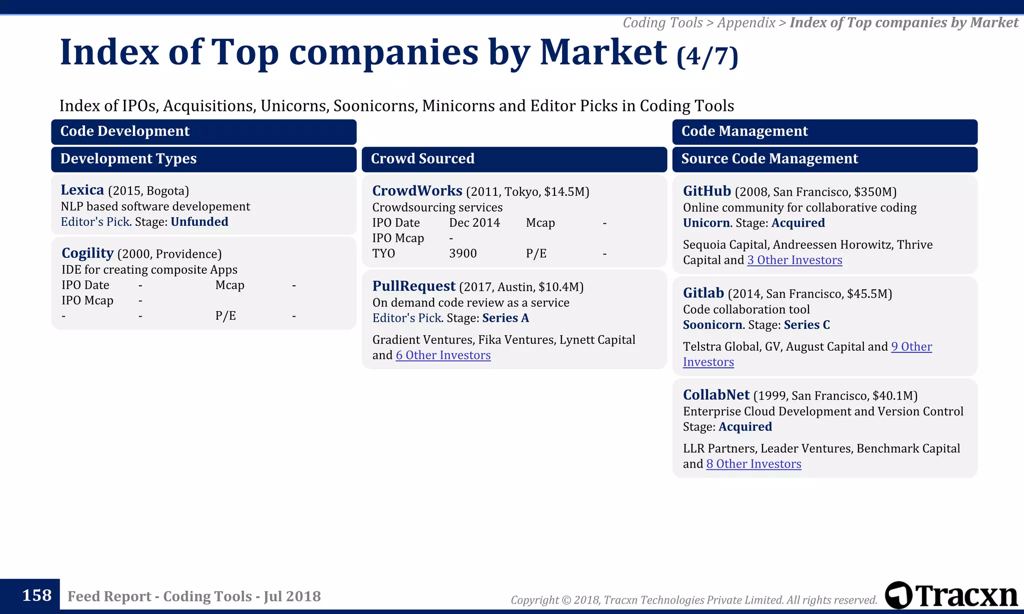The height and width of the screenshot is (614, 1024).
Task: Click the GitHub company name
Action: click(707, 191)
